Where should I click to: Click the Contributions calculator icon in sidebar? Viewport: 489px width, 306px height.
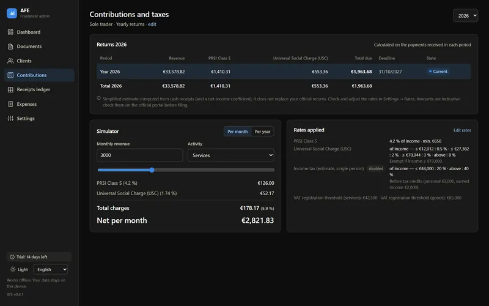tap(10, 75)
